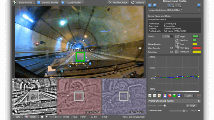Open the 50% zoom dropdown
The height and width of the screenshot is (120, 214).
point(18,117)
